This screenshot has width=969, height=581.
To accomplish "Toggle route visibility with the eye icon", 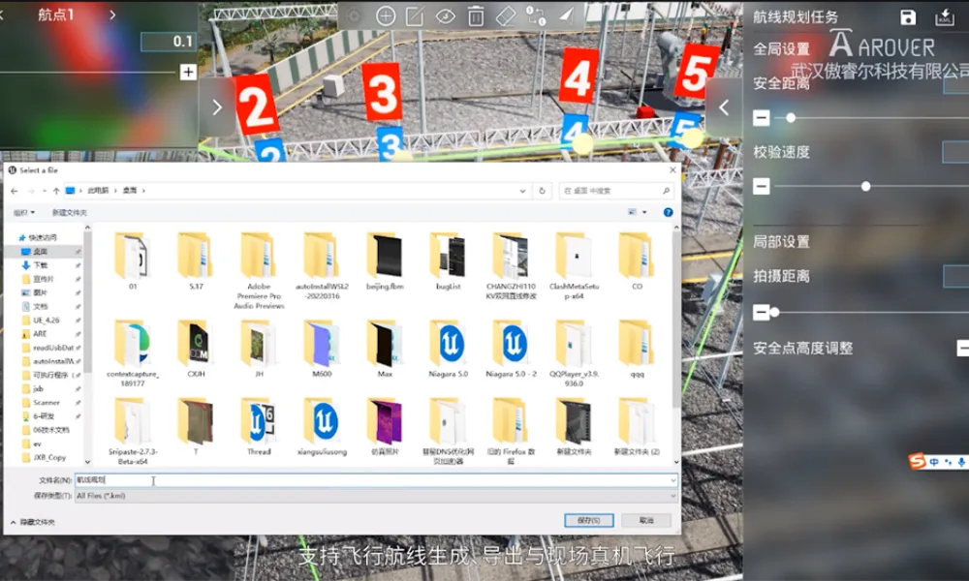I will 445,16.
